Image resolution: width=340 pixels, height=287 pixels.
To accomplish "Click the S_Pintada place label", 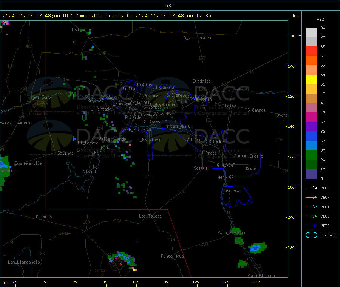I will pyautogui.click(x=101, y=109).
